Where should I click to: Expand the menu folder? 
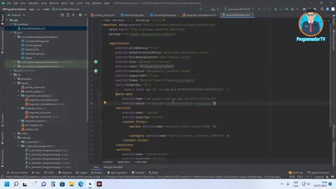(15, 133)
